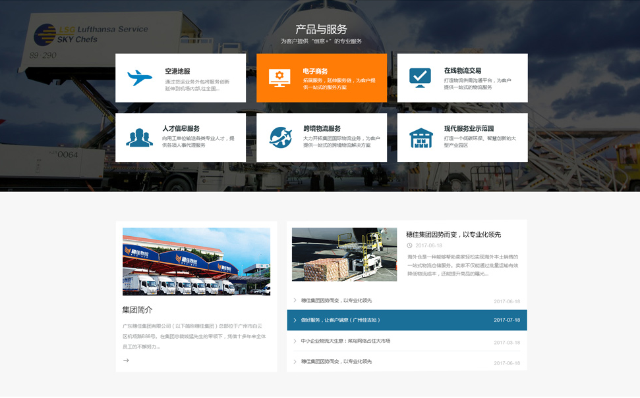Open the globe airplane icon for 跨境物流服务
The image size is (640, 398).
(281, 137)
